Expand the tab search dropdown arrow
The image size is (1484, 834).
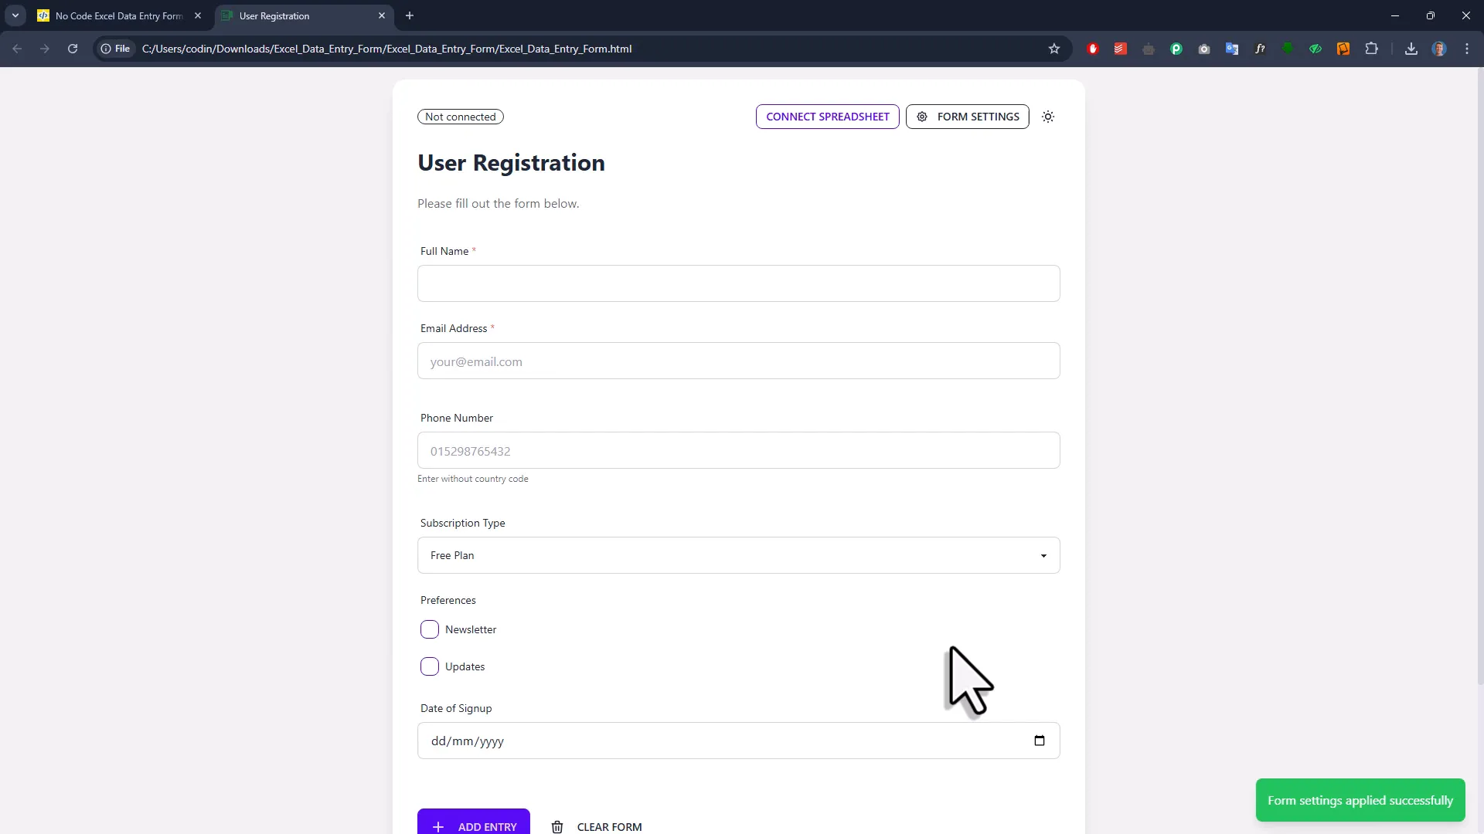point(15,15)
